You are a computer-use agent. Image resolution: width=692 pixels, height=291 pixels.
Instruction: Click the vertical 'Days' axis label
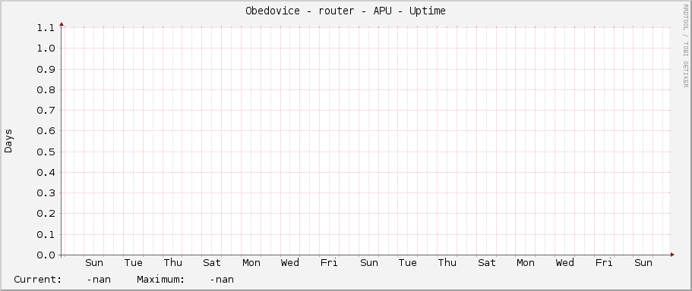point(8,141)
